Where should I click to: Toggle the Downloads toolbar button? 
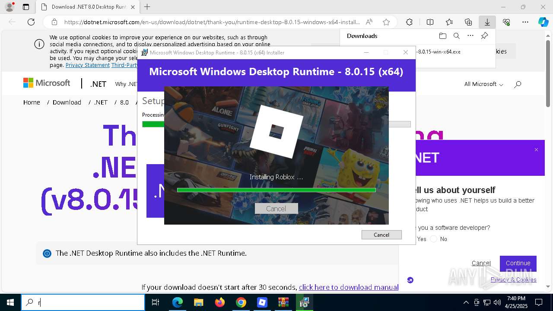(x=487, y=22)
